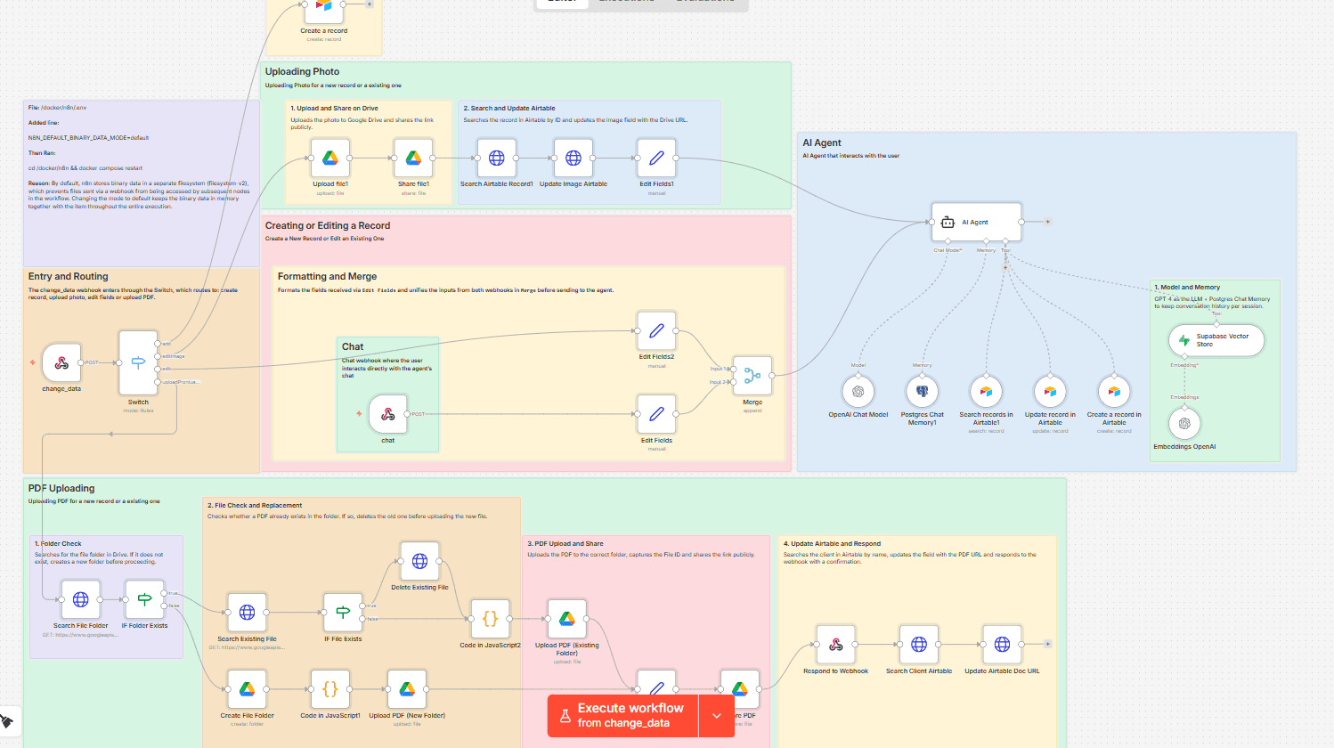Screen dimensions: 1334x748
Task: Click the 1. Model and Memory note heading
Action: (1188, 288)
